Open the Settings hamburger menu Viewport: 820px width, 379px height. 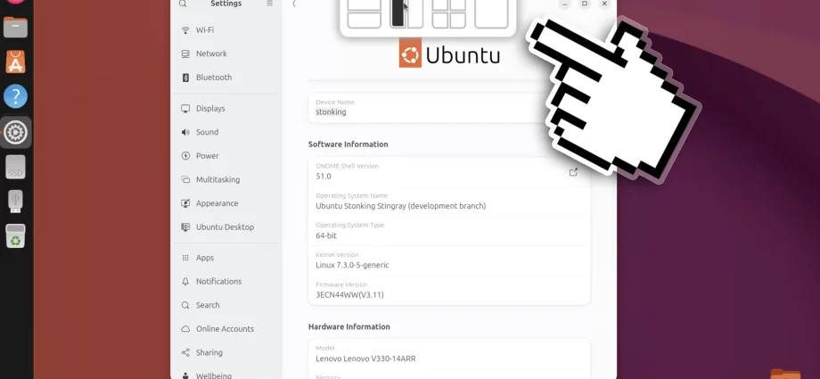pos(269,4)
